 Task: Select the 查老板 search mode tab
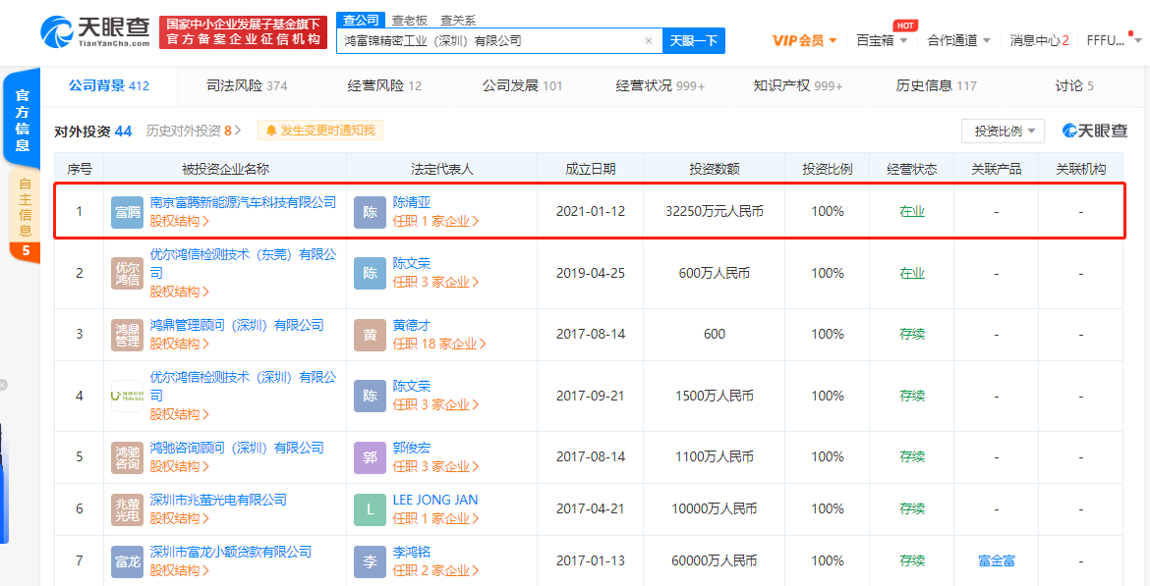407,21
